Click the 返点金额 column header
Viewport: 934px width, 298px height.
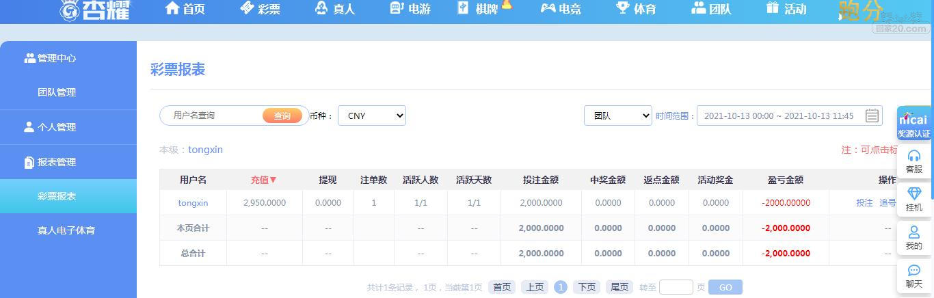[661, 180]
